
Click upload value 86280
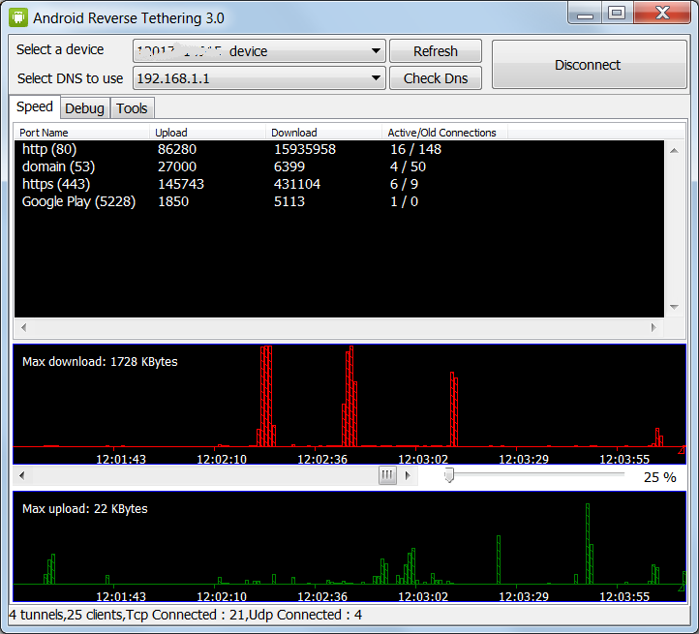click(x=177, y=149)
